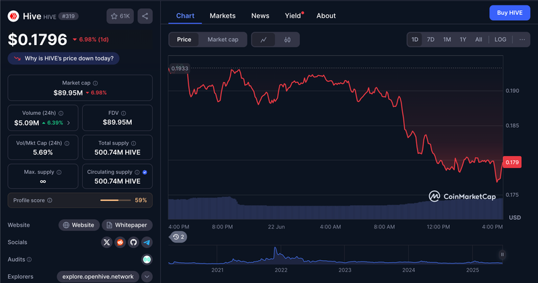The height and width of the screenshot is (283, 538).
Task: Click the verified circulating supply badge
Action: click(x=145, y=172)
